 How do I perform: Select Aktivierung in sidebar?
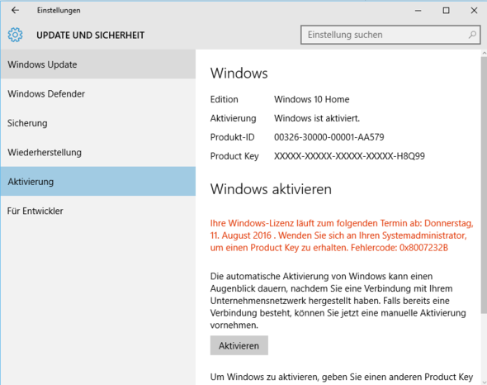click(x=98, y=182)
